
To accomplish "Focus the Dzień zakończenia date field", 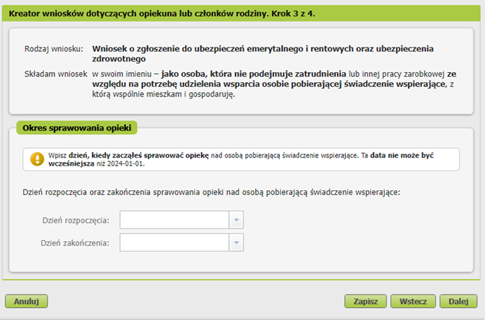I will click(x=174, y=242).
